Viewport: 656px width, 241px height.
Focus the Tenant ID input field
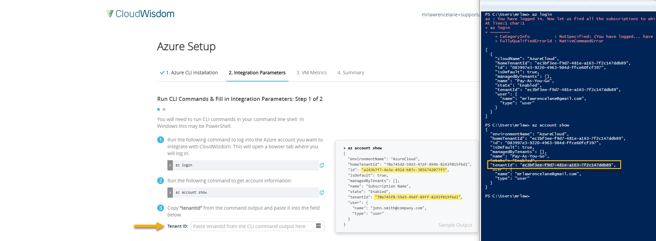pyautogui.click(x=258, y=226)
